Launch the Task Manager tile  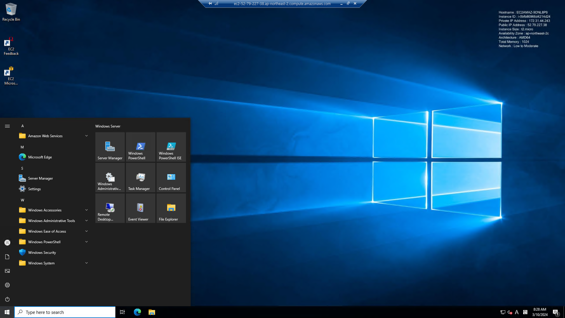141,178
